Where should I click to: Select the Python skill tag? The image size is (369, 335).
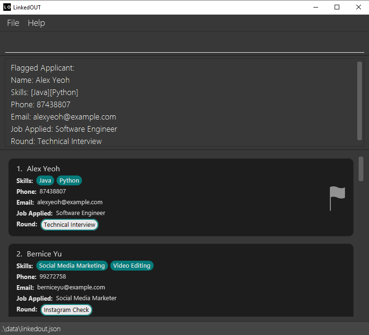pos(69,181)
